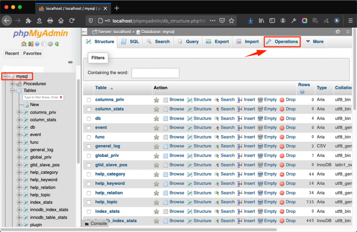Open the Search tab in top menu
357x232 pixels.
(x=158, y=42)
